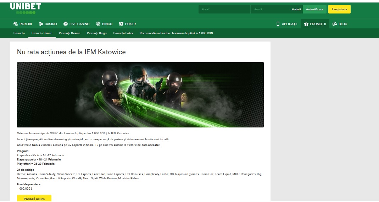Click the 'Fond de premiere:' label

[x=29, y=184]
